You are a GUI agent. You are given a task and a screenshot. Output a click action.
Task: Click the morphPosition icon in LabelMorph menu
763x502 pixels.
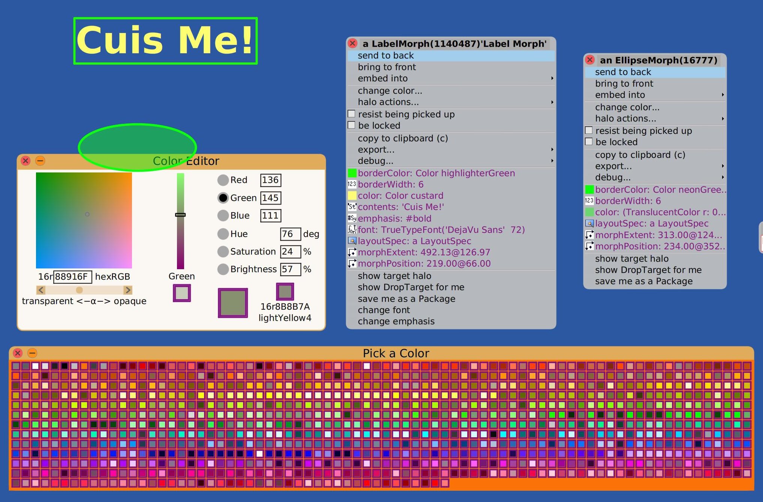tap(352, 264)
